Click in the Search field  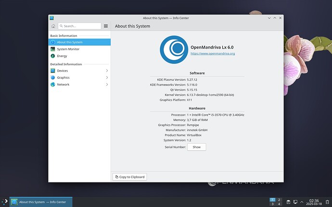(79, 26)
